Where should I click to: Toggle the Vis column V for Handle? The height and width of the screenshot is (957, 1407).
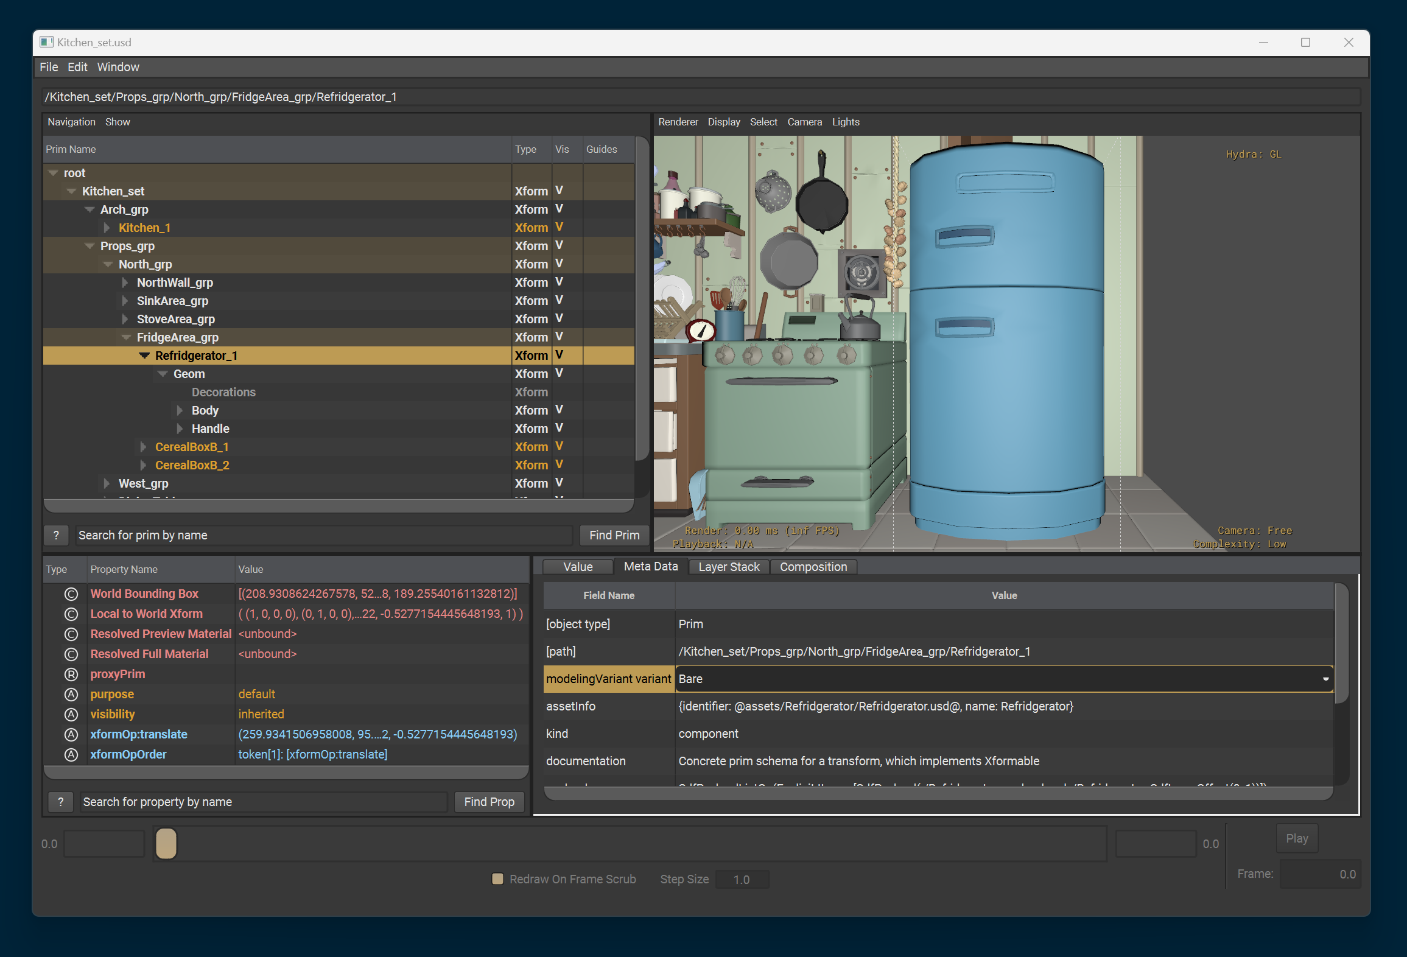(559, 428)
